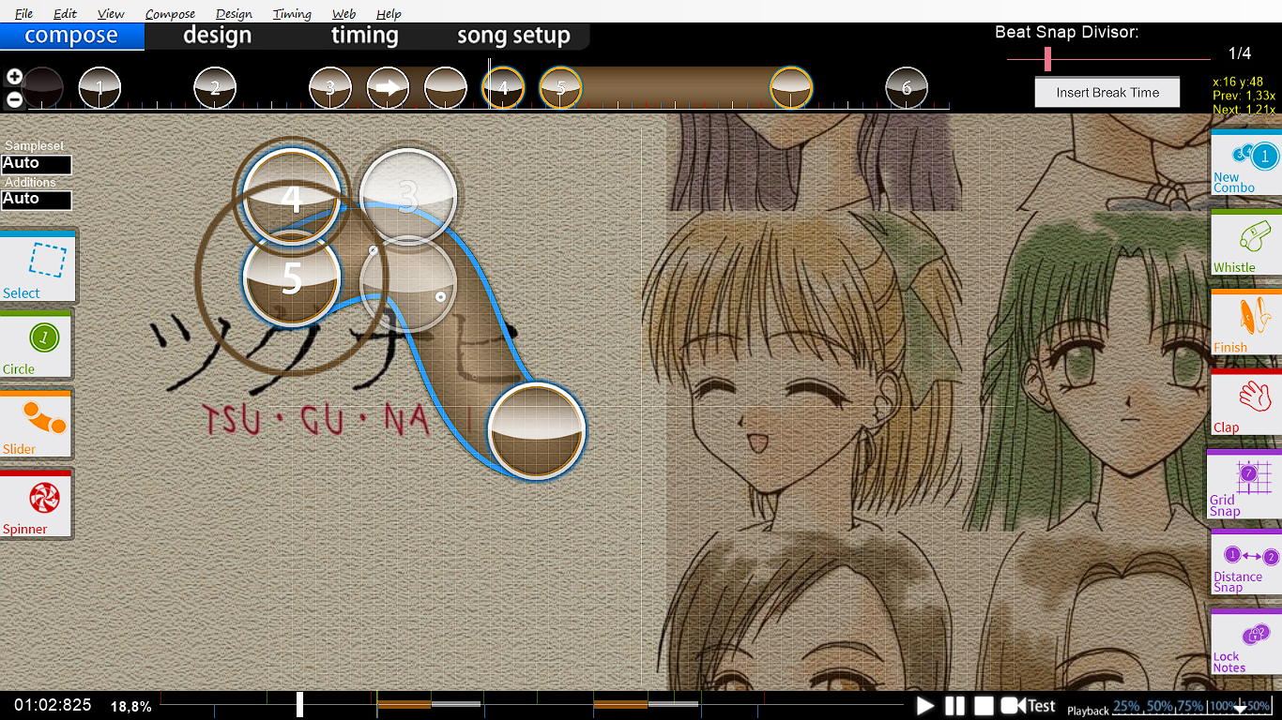Screen dimensions: 1282x720
Task: Activate the Select tool
Action: tap(38, 264)
